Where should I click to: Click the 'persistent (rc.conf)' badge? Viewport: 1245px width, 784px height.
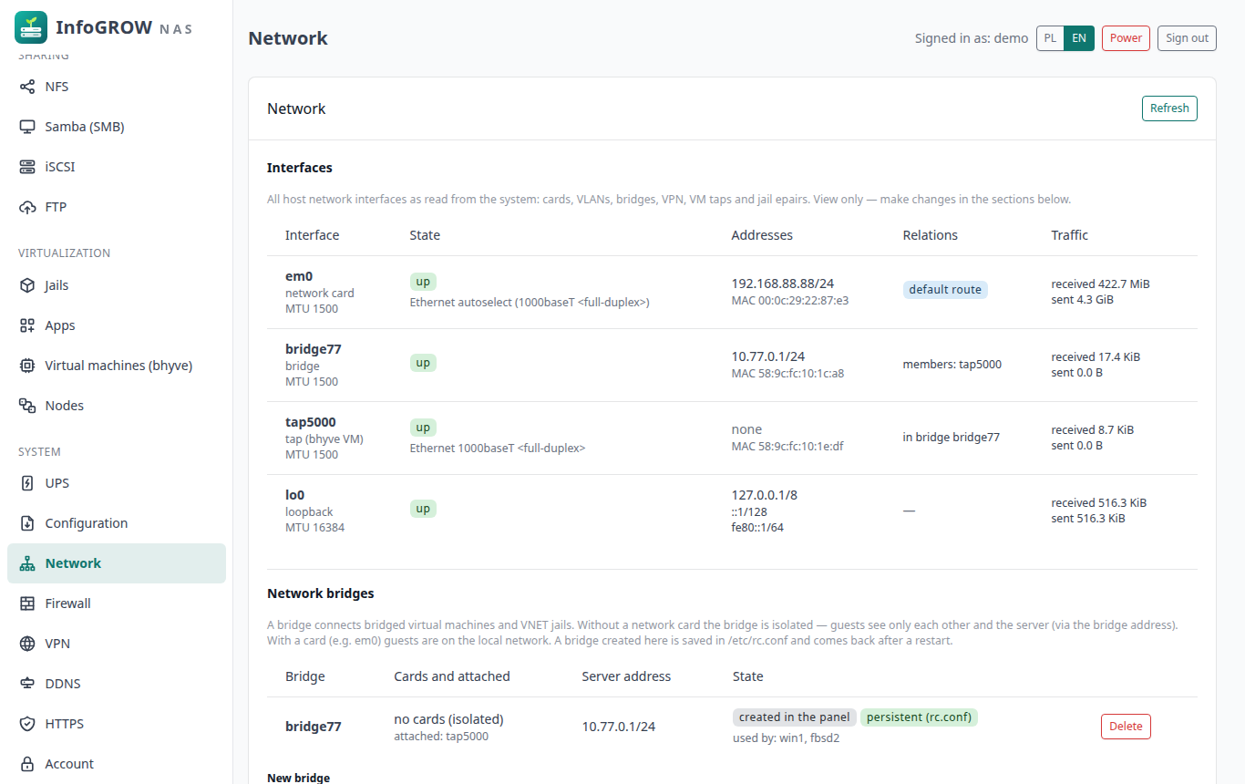tap(919, 717)
